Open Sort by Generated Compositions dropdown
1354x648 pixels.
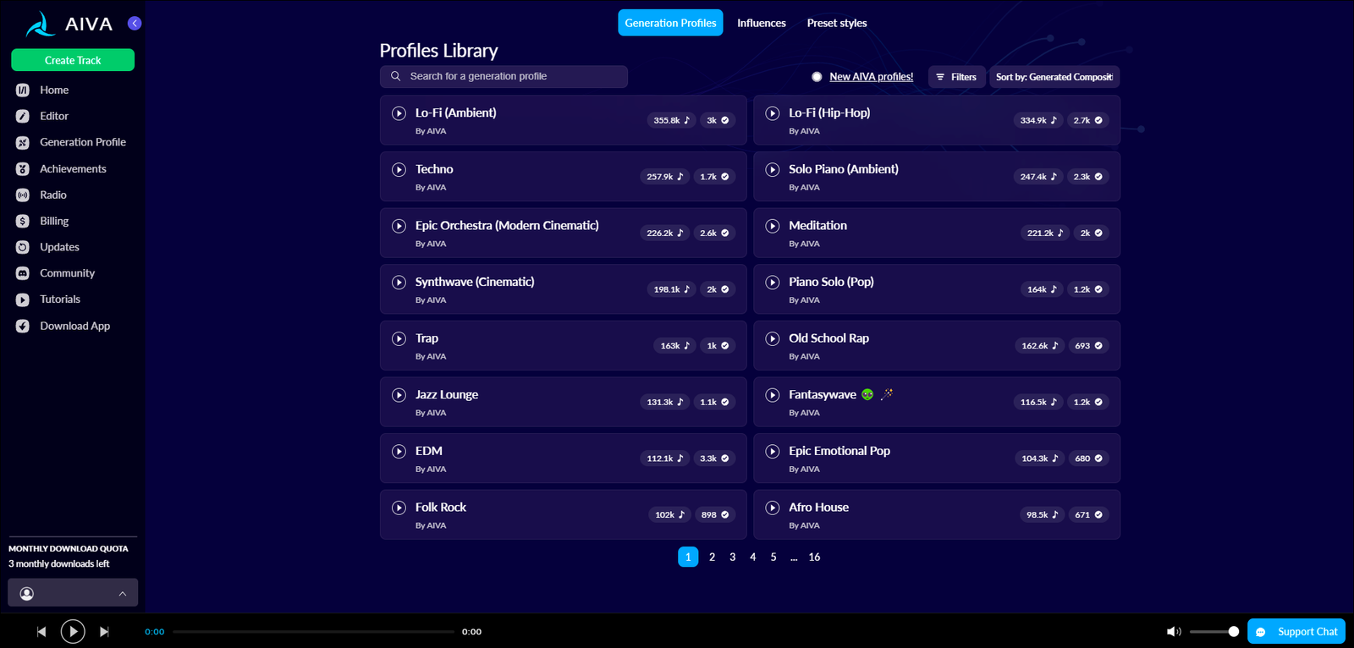[x=1054, y=77]
